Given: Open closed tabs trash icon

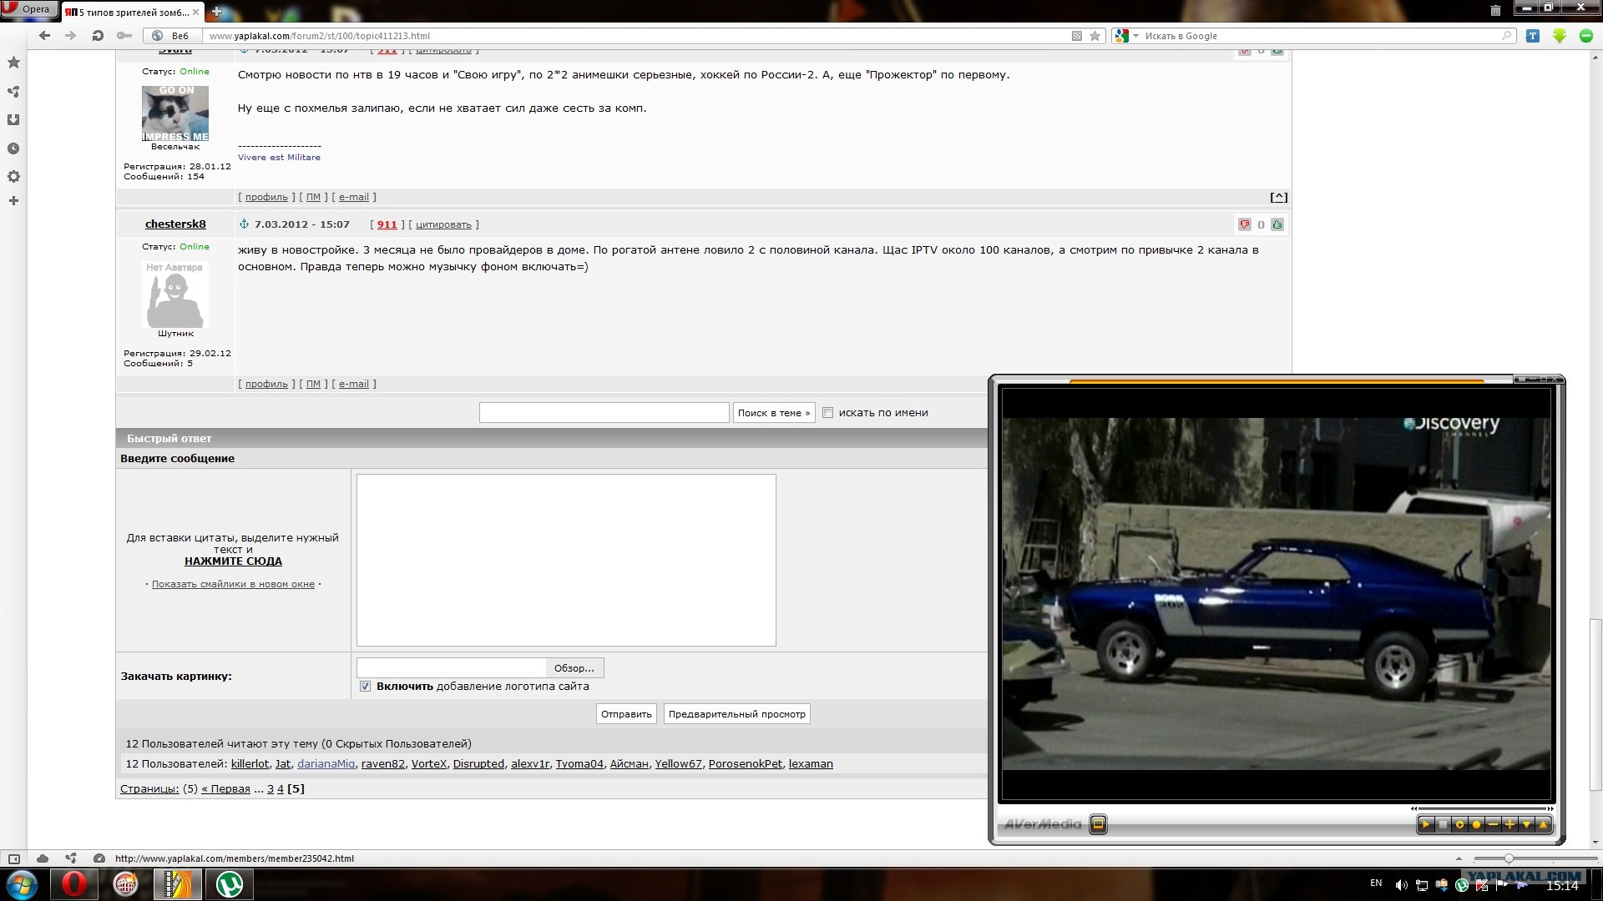Looking at the screenshot, I should click(1495, 11).
